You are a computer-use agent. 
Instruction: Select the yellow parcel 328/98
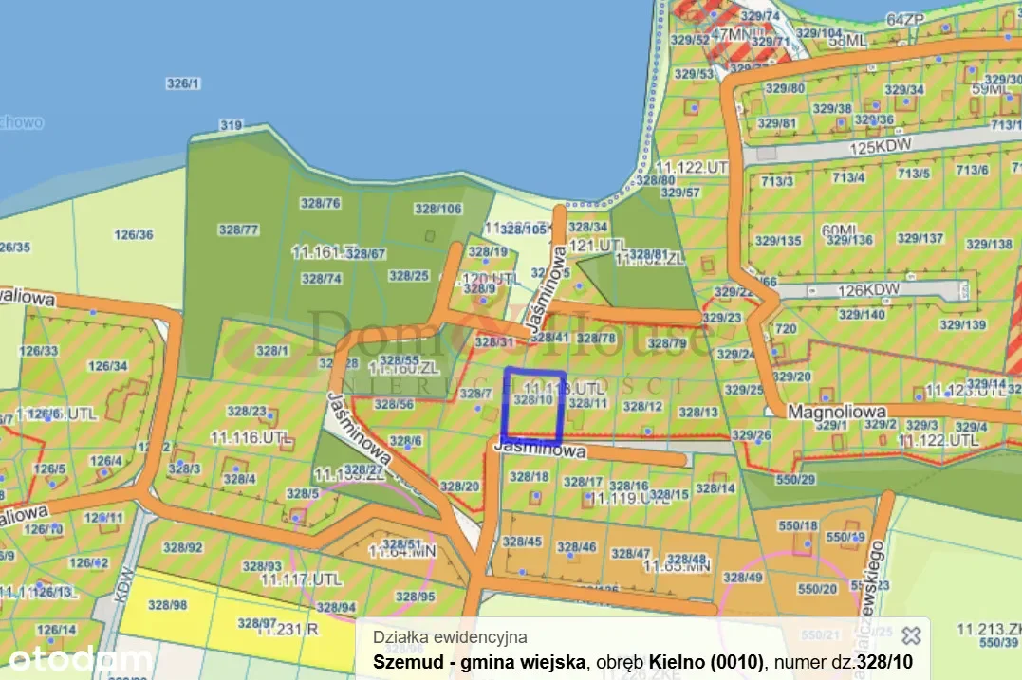tap(167, 605)
